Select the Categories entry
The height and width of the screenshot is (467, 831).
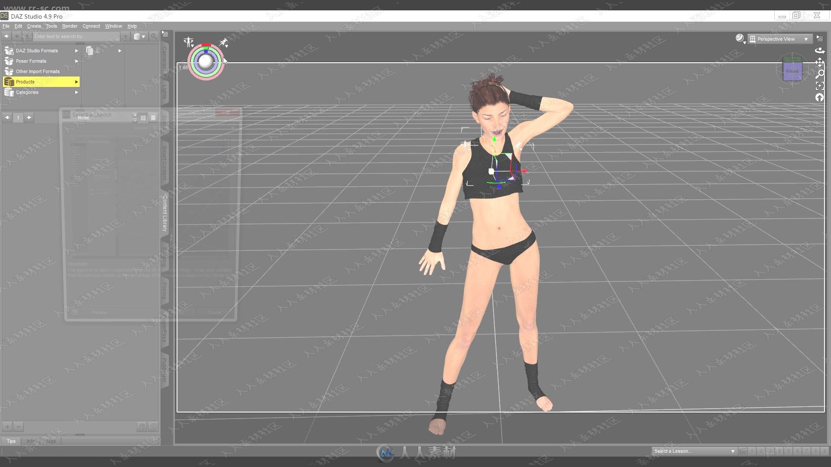[x=27, y=92]
